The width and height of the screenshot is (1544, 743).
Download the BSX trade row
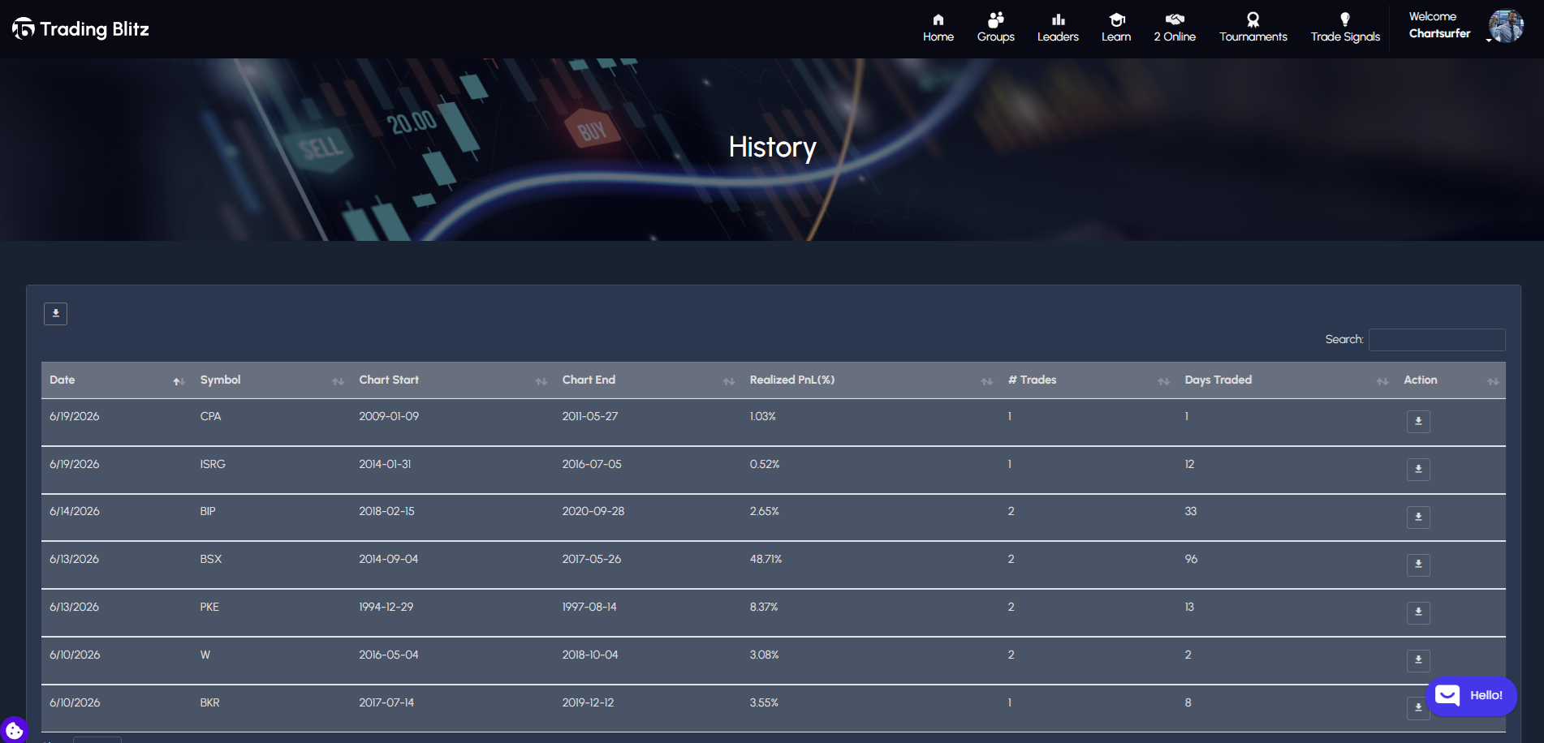click(1418, 565)
